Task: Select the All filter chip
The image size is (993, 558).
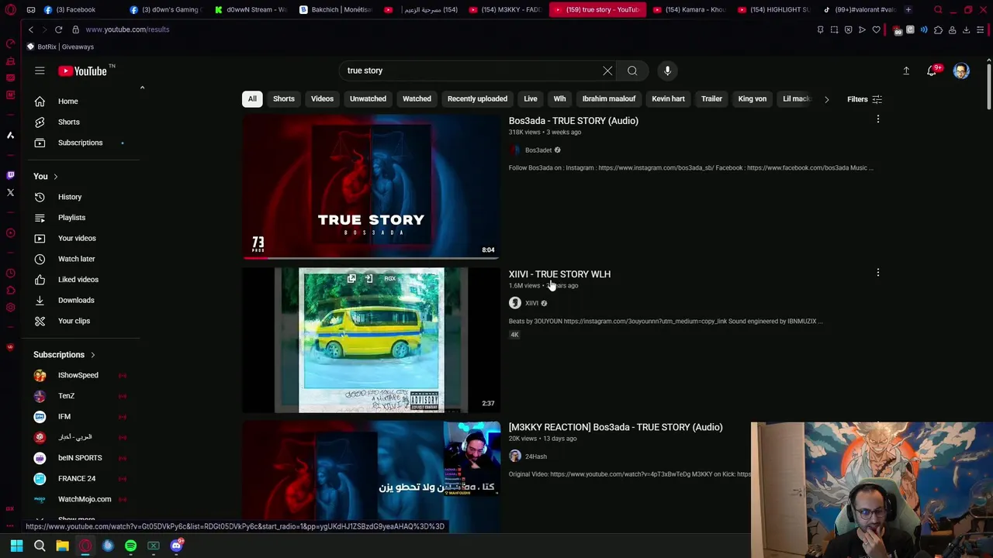Action: 252,99
